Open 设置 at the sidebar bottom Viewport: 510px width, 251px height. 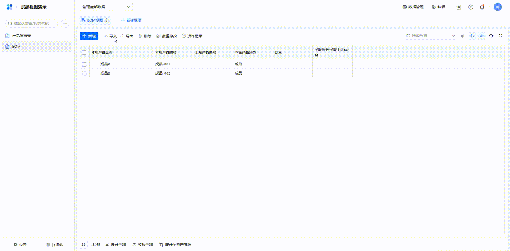20,245
